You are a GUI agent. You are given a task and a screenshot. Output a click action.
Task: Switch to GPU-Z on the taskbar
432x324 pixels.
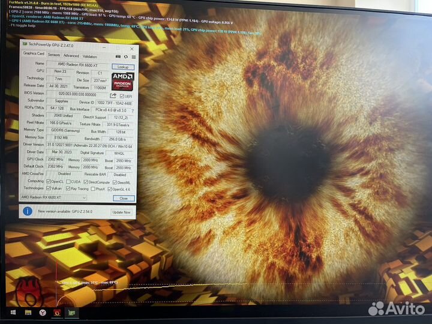[71, 313]
